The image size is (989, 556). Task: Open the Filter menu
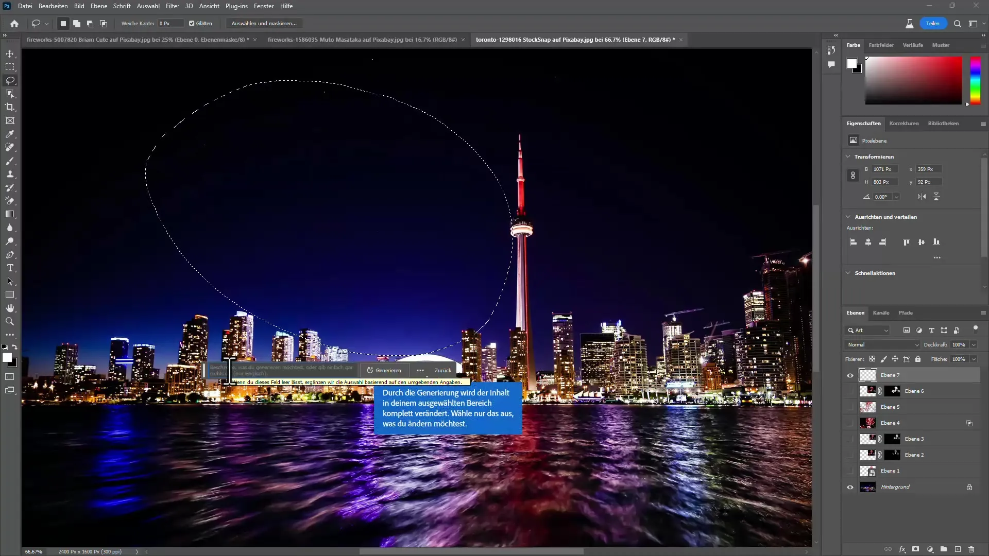[172, 6]
